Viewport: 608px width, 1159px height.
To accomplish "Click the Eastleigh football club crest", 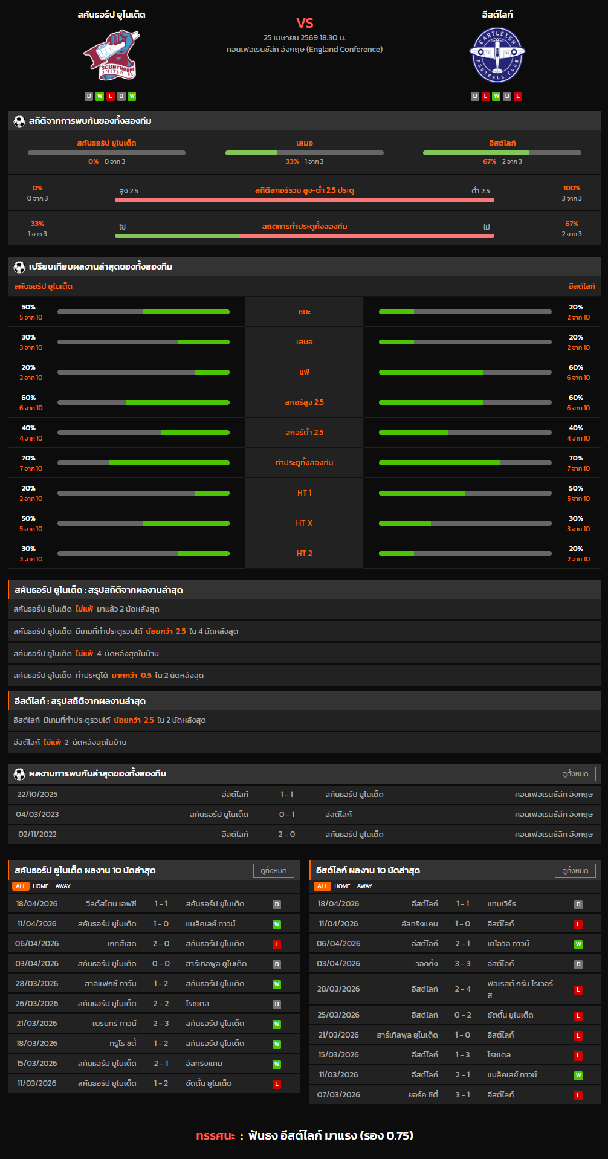I will click(497, 55).
